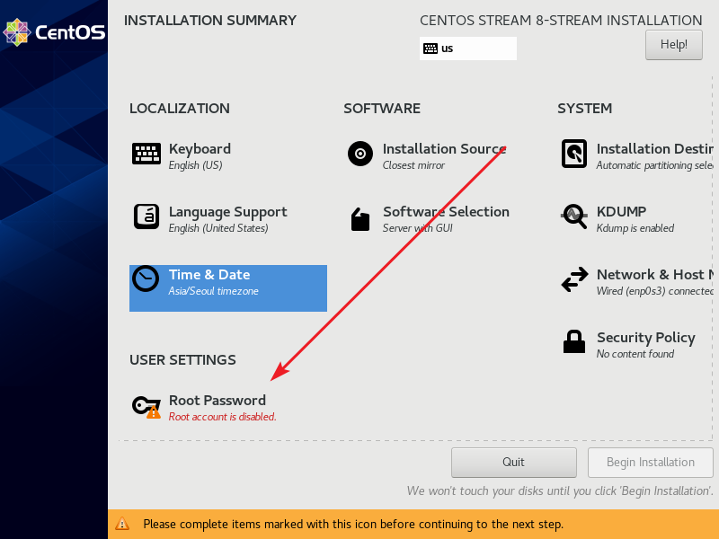Click the Keyboard layout icon under Localization
Screen dimensions: 719x539
[146, 154]
